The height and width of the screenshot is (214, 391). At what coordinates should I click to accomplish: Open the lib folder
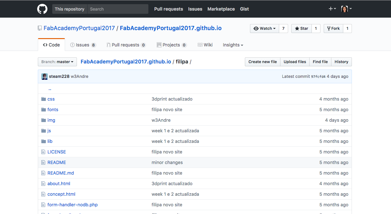pos(50,141)
